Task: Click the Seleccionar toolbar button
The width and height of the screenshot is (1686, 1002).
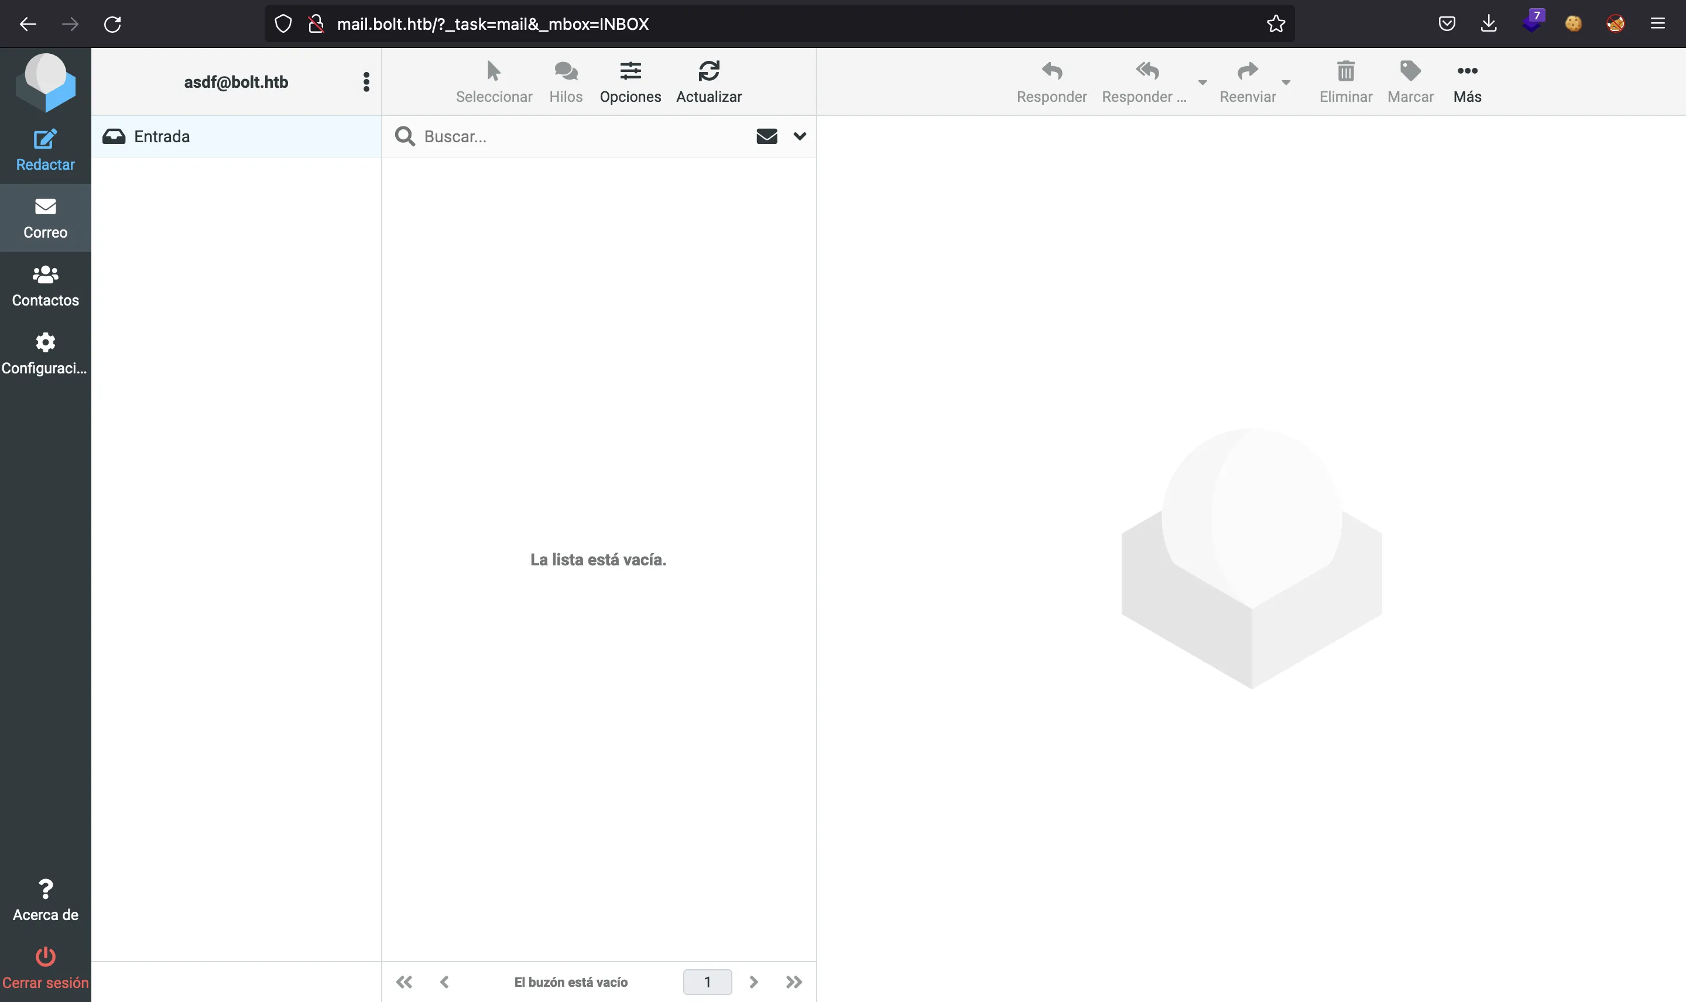Action: (494, 82)
